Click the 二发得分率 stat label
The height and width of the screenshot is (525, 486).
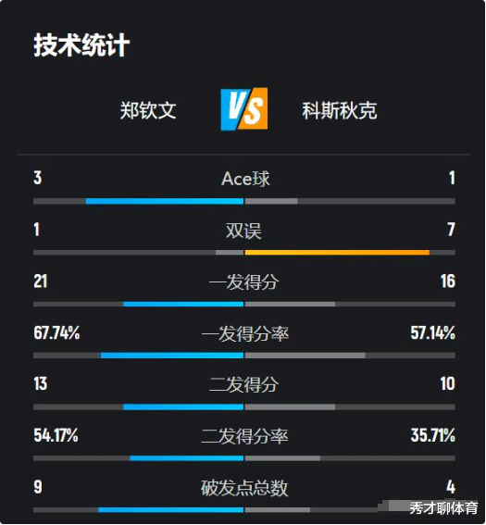(244, 436)
